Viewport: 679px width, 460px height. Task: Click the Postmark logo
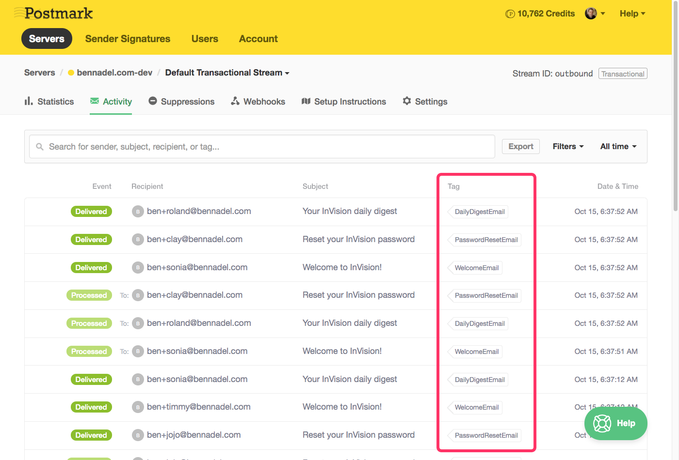point(54,13)
